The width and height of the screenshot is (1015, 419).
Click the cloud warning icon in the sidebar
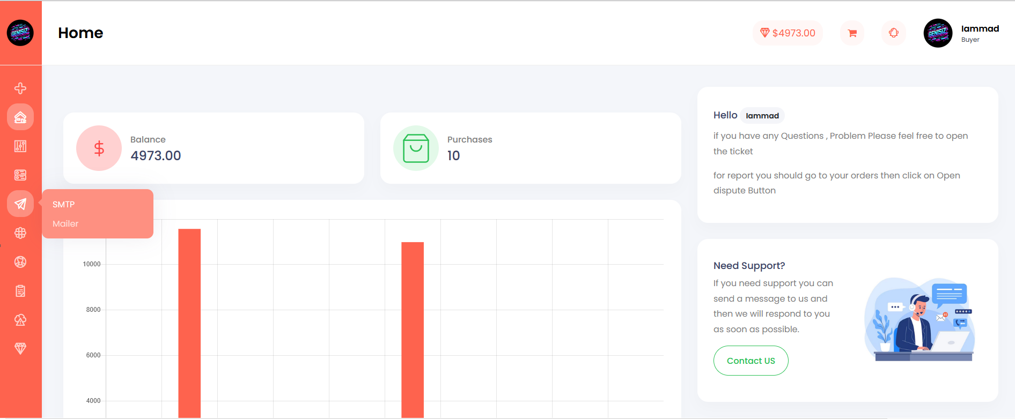[20, 319]
